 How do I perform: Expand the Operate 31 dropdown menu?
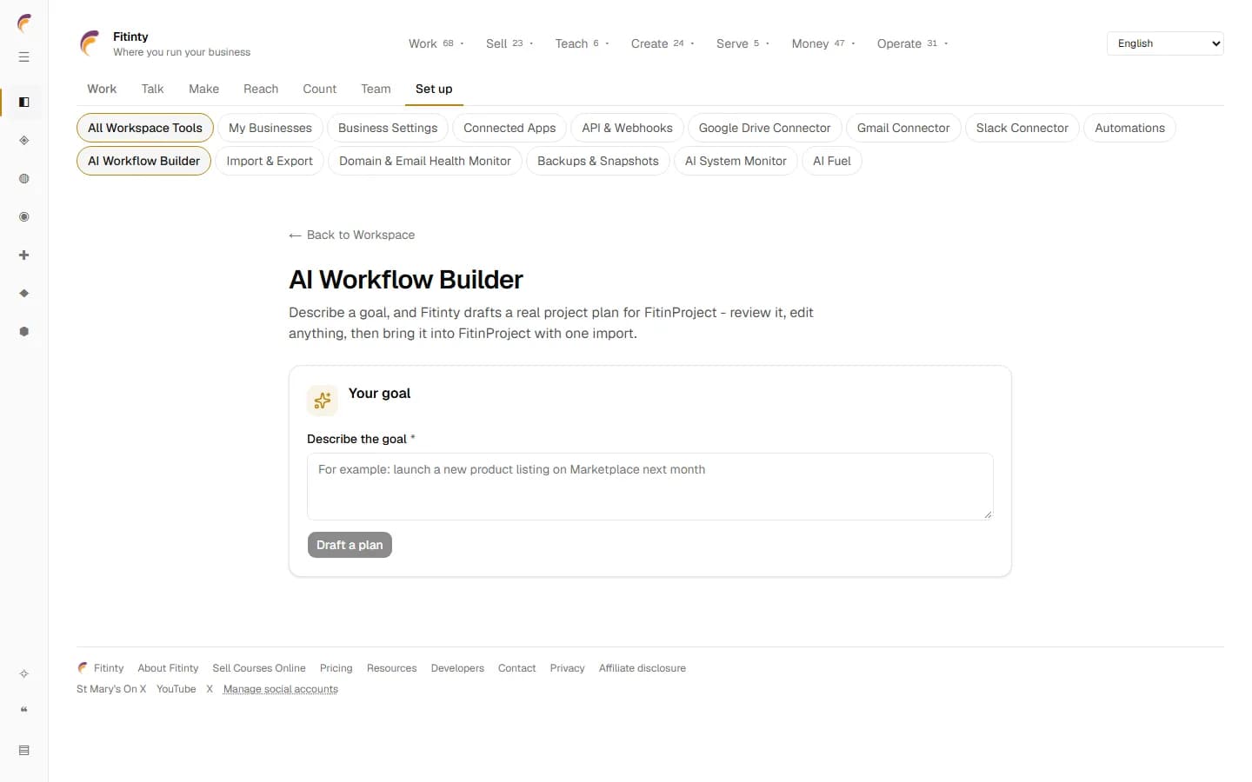click(912, 43)
